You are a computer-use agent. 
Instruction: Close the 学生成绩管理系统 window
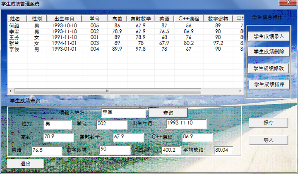coord(288,2)
